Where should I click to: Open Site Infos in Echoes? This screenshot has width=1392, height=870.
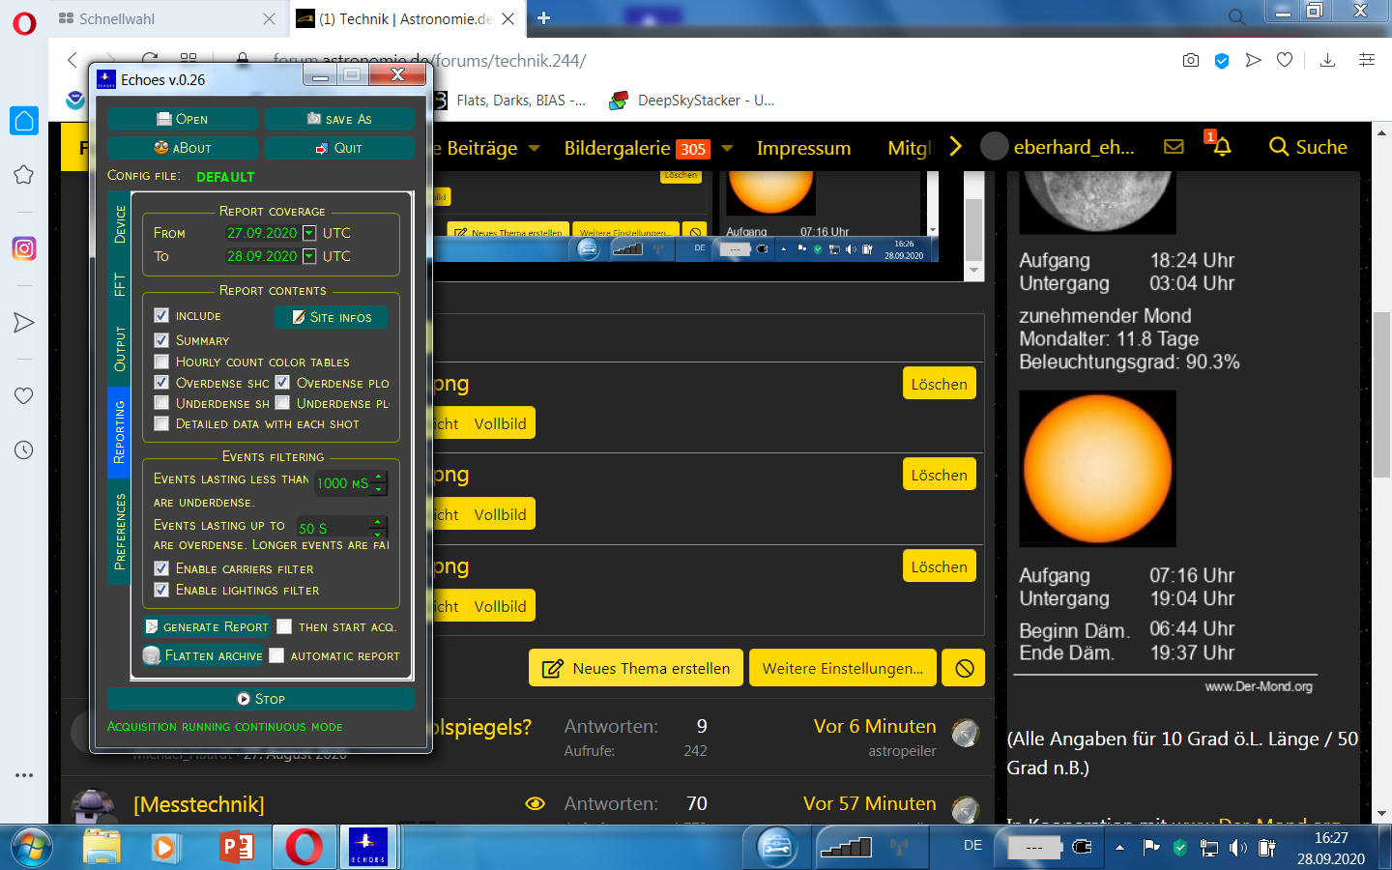332,317
